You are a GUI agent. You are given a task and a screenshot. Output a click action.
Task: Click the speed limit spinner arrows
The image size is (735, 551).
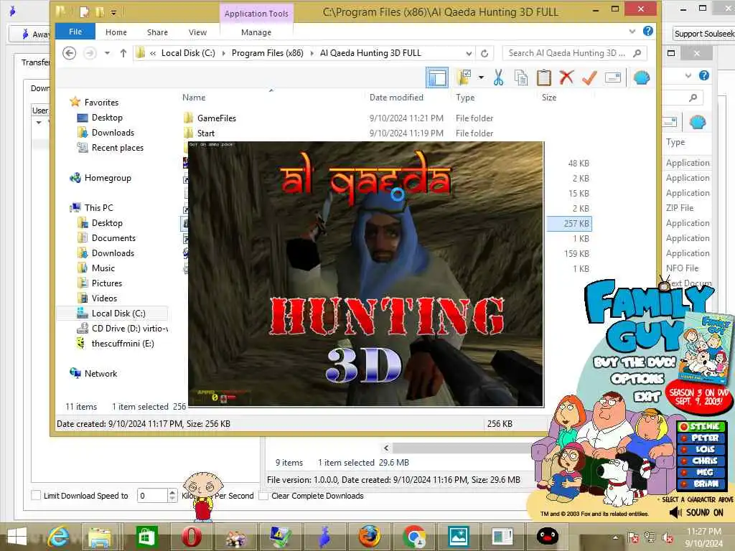172,495
